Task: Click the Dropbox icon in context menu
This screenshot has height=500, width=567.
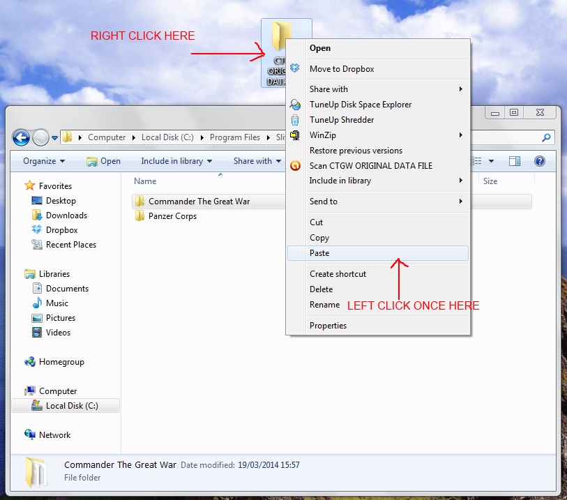Action: coord(295,68)
